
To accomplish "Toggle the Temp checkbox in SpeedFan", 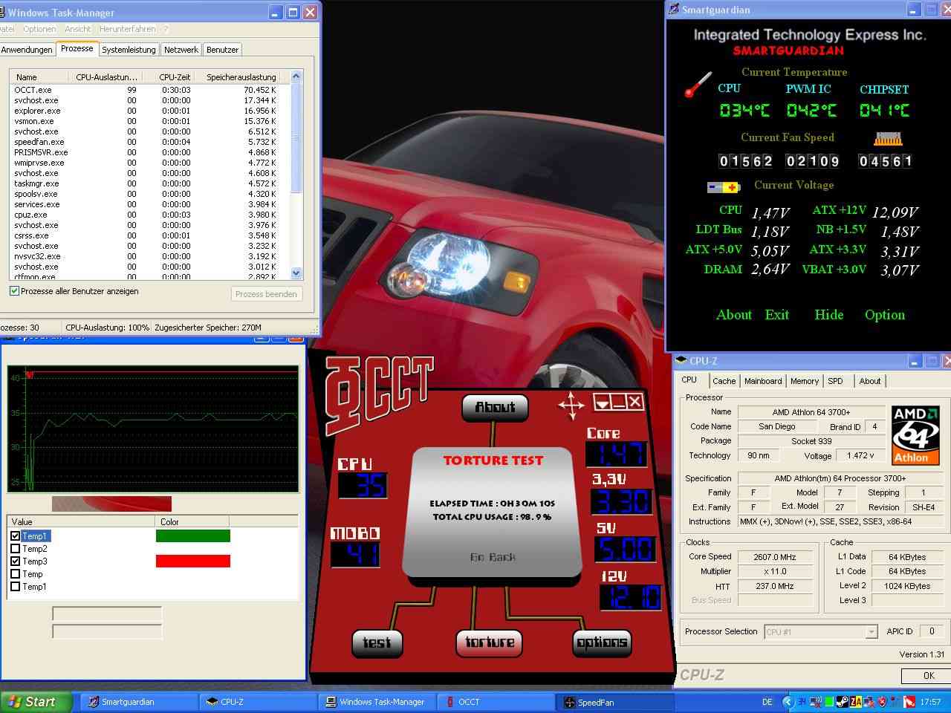I will 16,574.
